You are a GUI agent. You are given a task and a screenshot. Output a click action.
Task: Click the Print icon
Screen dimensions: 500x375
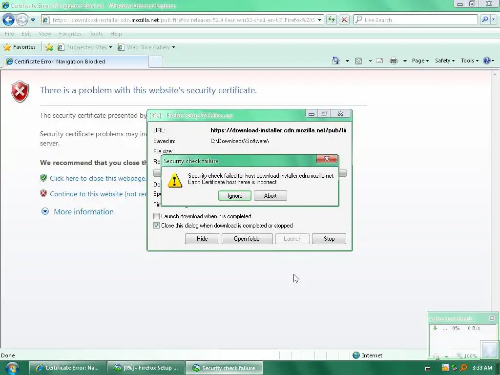pos(394,61)
